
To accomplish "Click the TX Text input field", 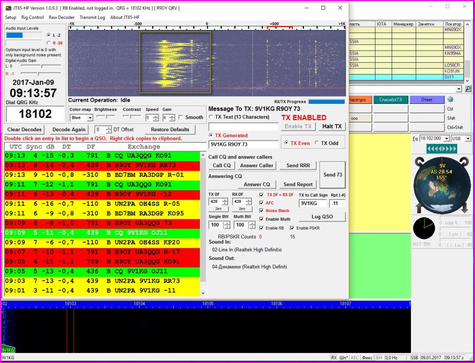I will pyautogui.click(x=243, y=127).
